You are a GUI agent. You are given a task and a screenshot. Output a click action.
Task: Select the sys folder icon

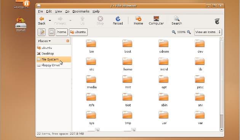coord(91,115)
